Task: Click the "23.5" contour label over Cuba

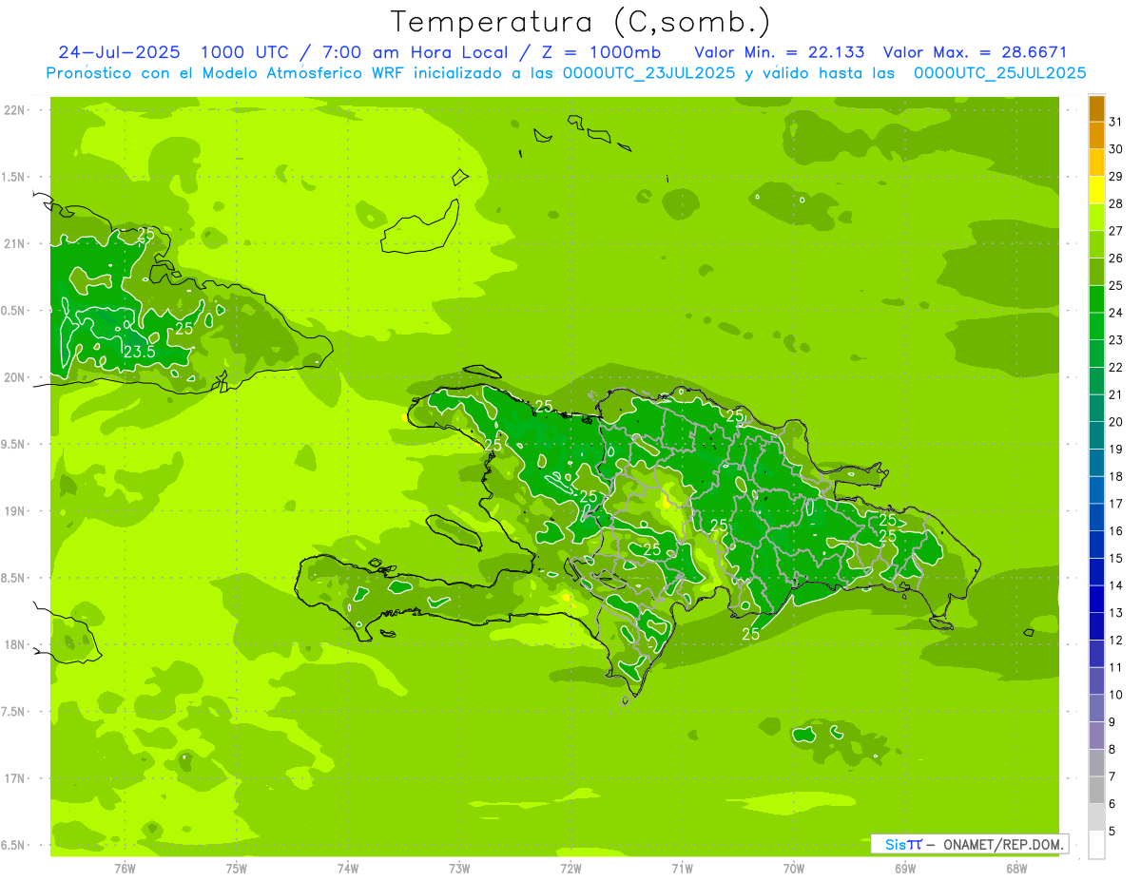Action: 139,352
